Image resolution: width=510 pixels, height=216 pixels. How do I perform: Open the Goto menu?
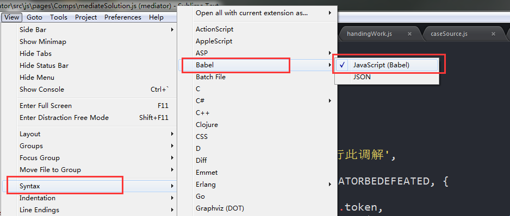coord(34,17)
